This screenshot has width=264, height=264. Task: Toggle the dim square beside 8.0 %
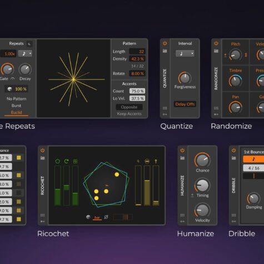(x=19, y=184)
